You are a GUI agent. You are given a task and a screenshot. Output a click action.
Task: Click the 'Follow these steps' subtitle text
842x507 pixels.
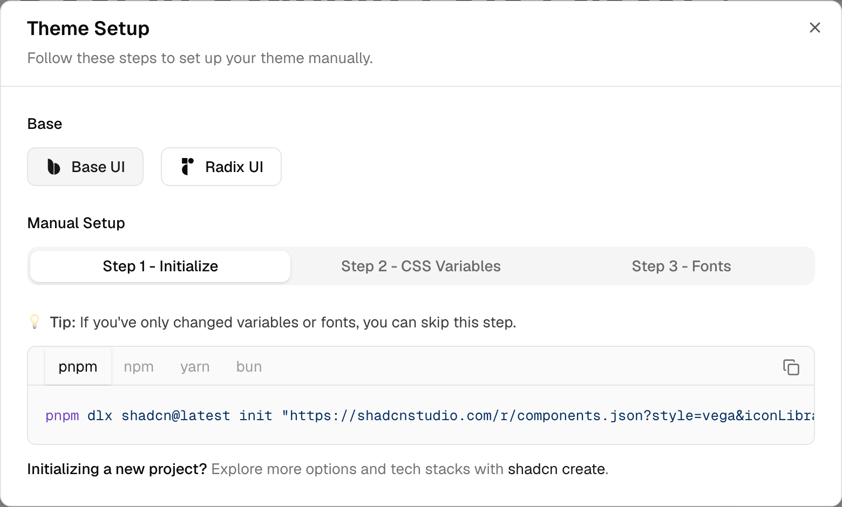[200, 58]
